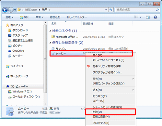
Task: Choose コピー(C) from context menu
Action: [98, 101]
